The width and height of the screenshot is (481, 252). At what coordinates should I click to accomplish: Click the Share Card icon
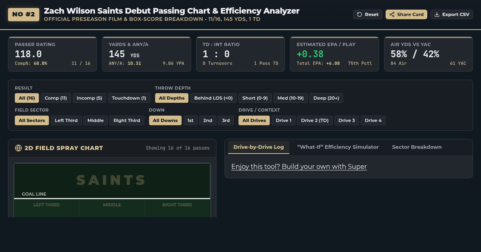click(392, 14)
